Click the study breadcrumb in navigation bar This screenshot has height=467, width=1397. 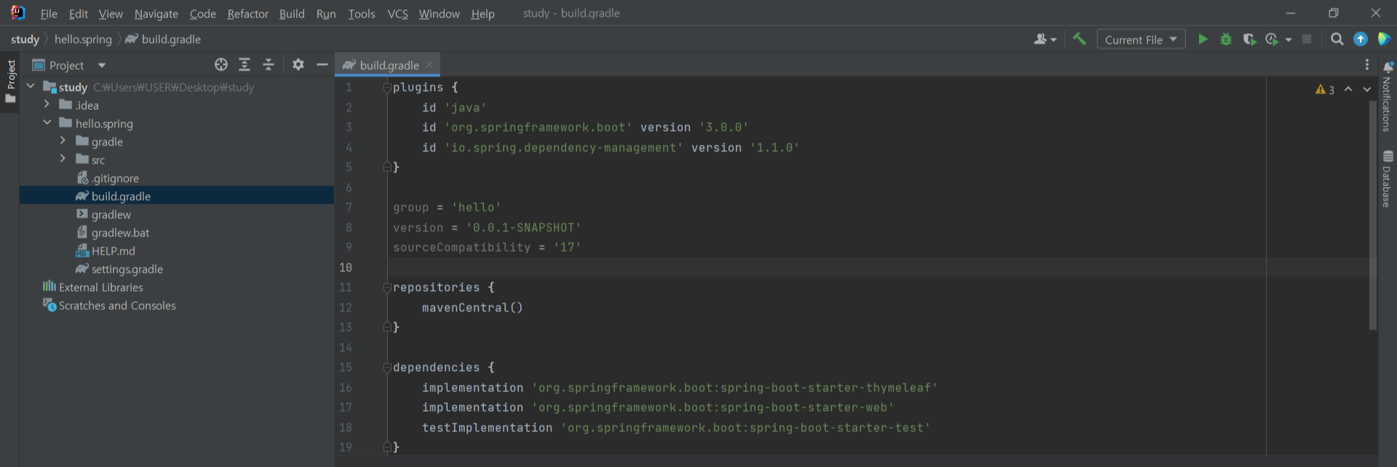tap(25, 39)
